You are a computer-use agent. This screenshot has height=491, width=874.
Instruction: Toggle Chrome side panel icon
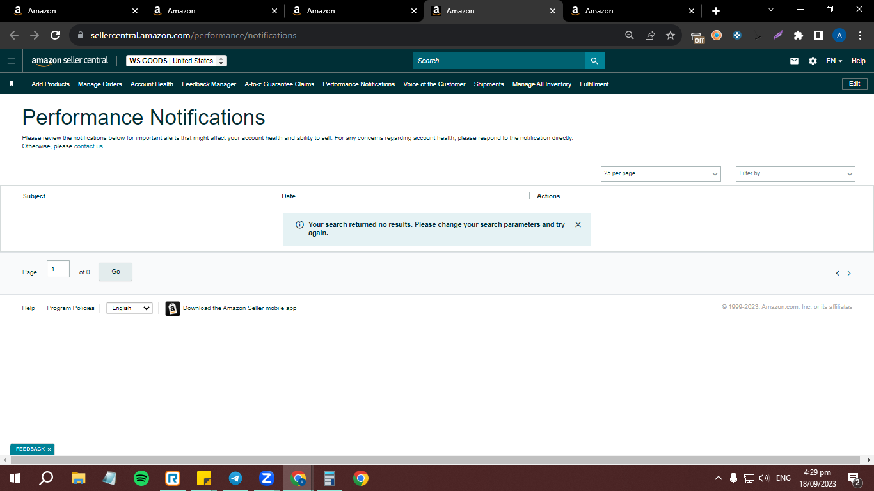tap(819, 35)
